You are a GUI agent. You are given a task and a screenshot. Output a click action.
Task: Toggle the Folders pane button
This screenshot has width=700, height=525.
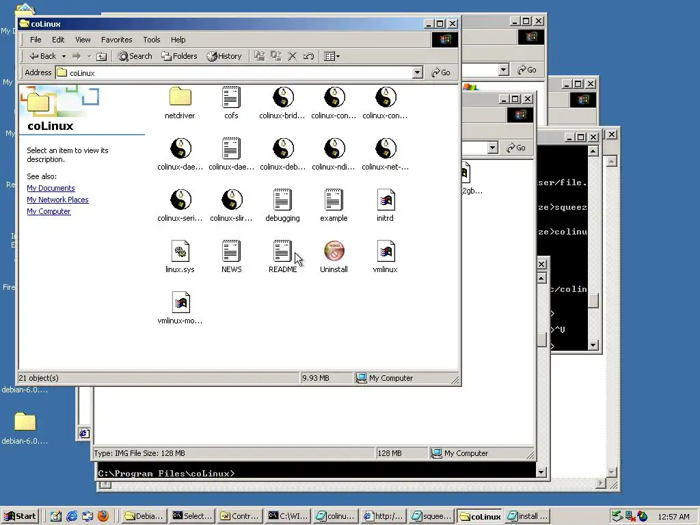click(x=180, y=56)
